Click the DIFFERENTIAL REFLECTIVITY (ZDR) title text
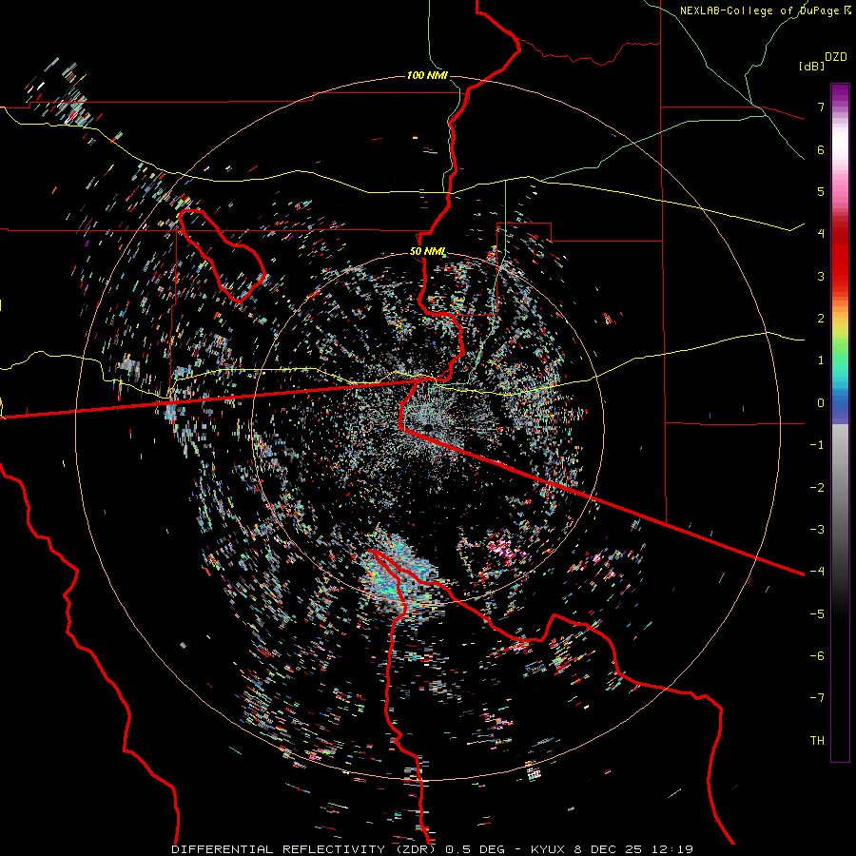The width and height of the screenshot is (856, 856). 304,849
